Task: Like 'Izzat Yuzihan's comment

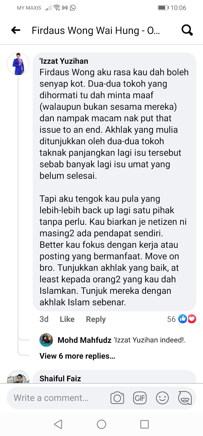Action: click(67, 319)
